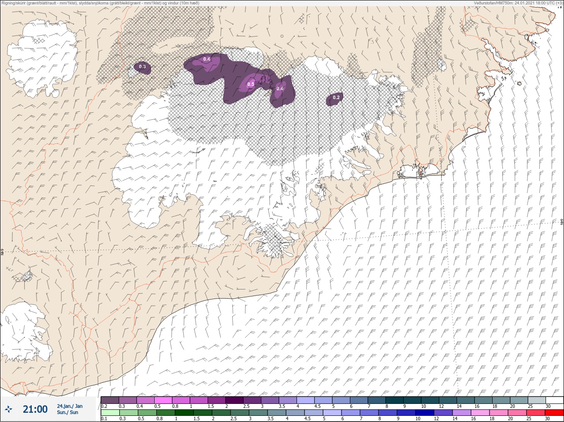This screenshot has height=422, width=564.
Task: Click the 'Rigning/skúrir' map title text
Action: [12, 3]
